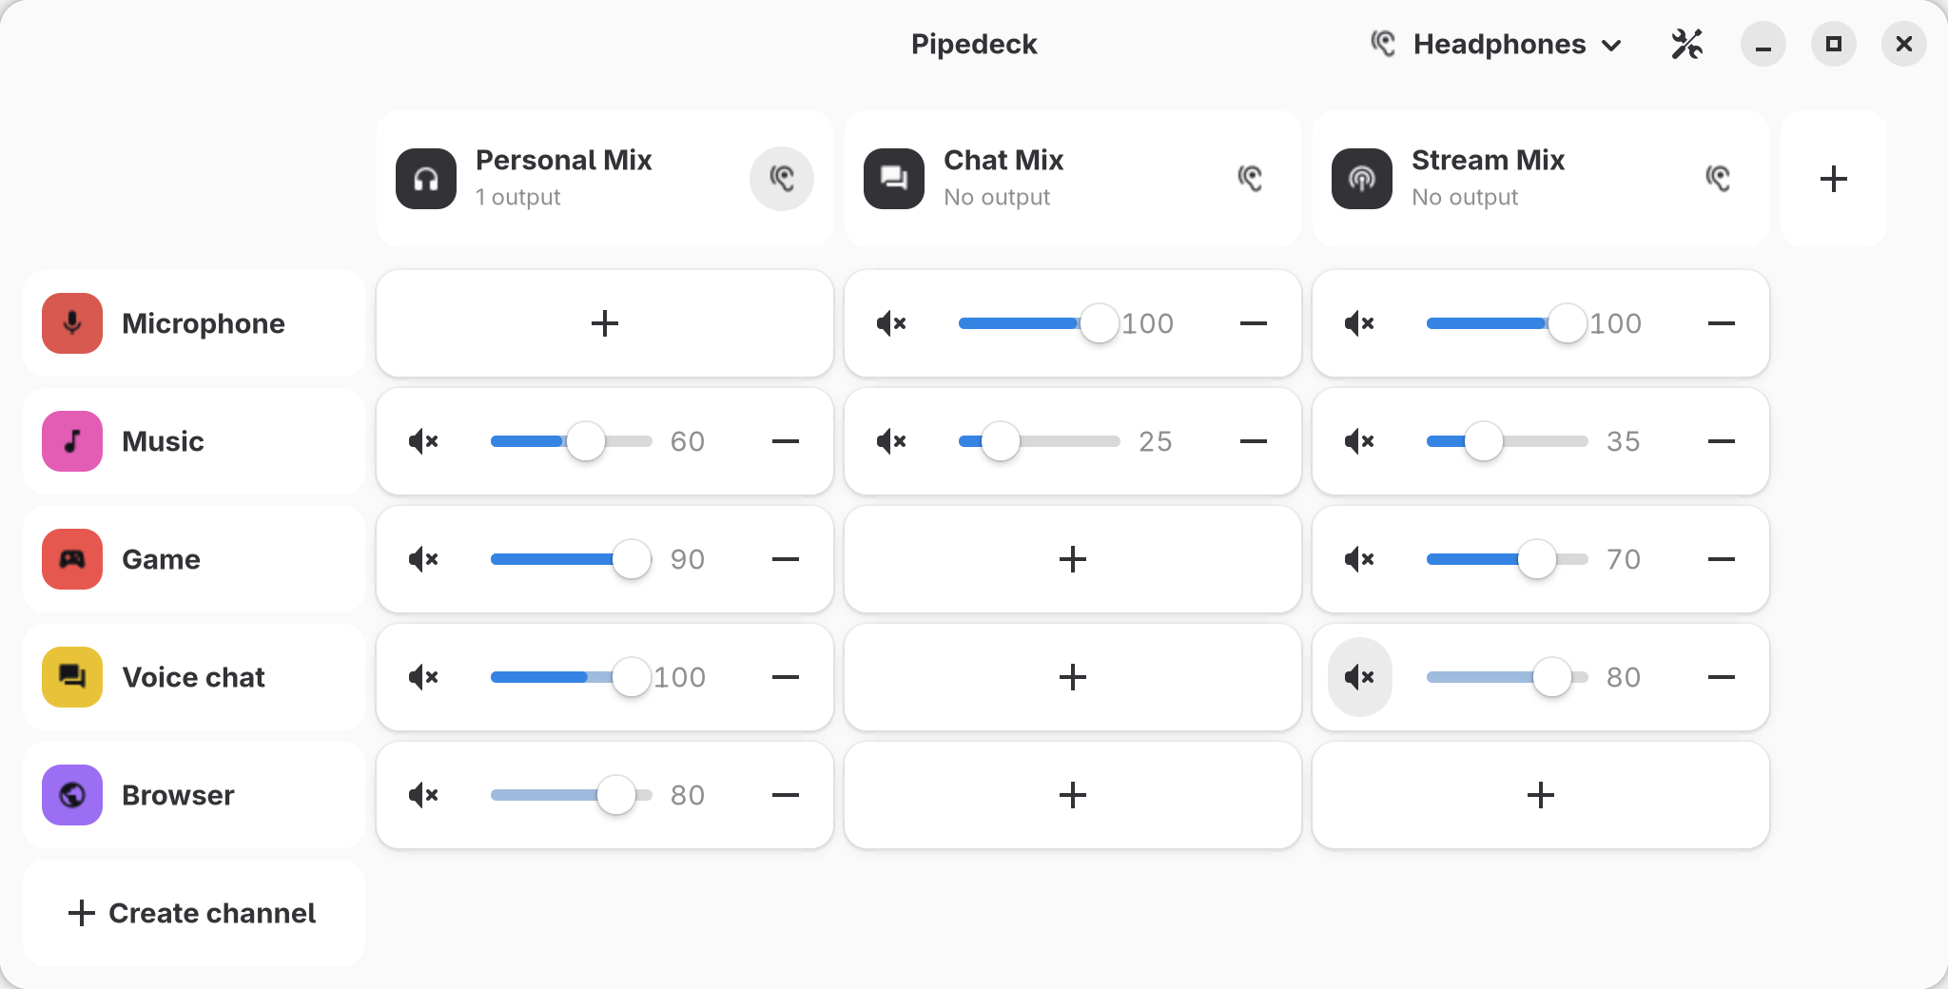Mute Microphone in Chat Mix
The height and width of the screenshot is (989, 1948).
892,323
